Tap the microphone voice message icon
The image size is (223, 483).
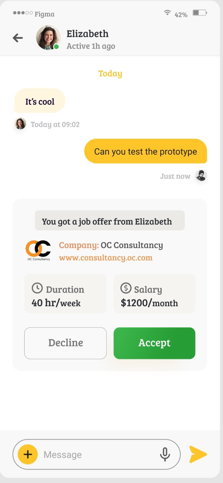pyautogui.click(x=165, y=454)
